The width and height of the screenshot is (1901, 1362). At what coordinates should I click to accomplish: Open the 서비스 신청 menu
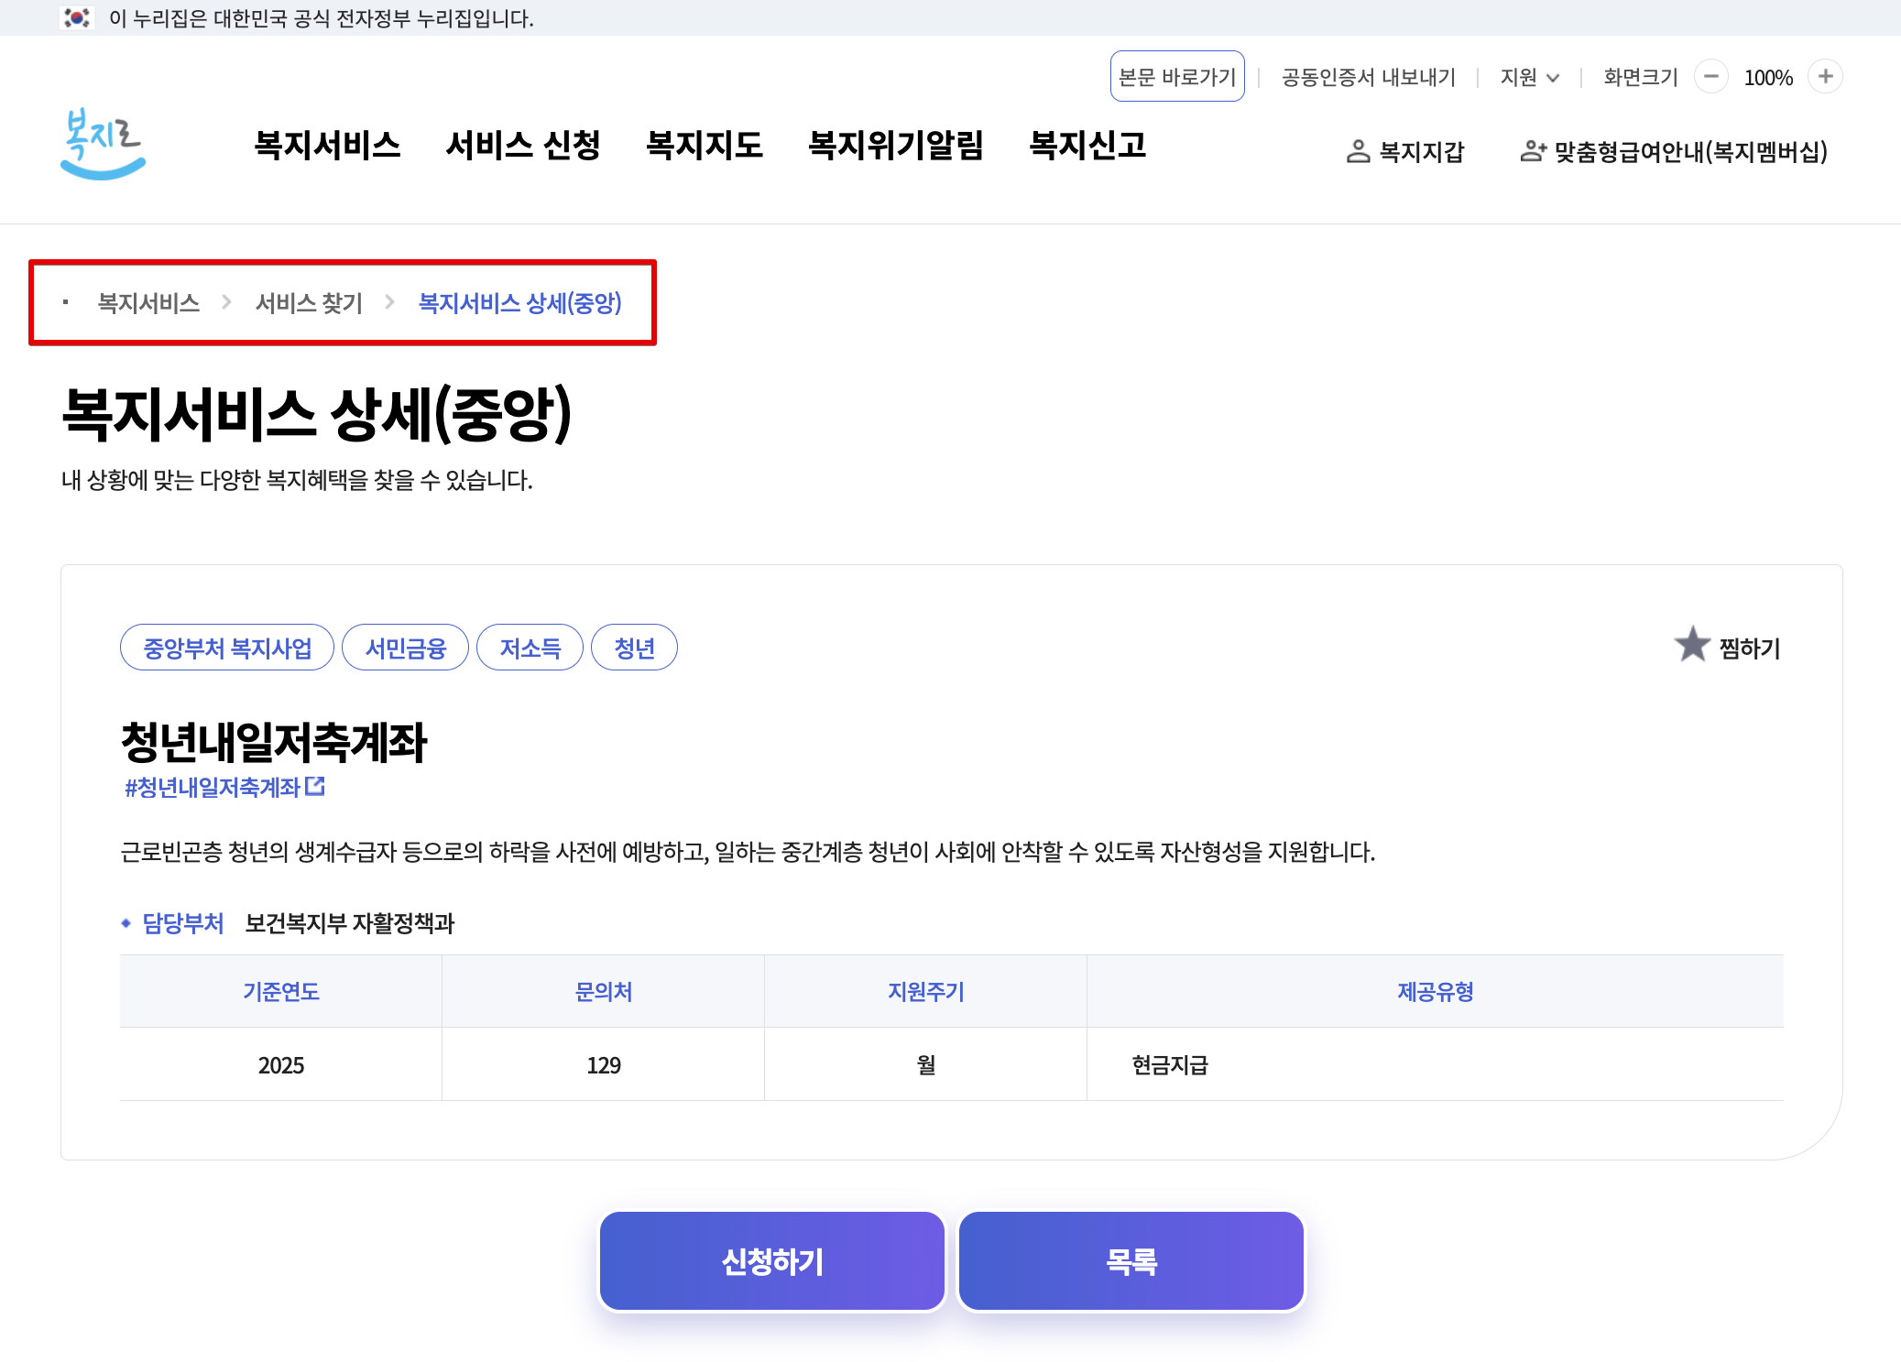(522, 145)
